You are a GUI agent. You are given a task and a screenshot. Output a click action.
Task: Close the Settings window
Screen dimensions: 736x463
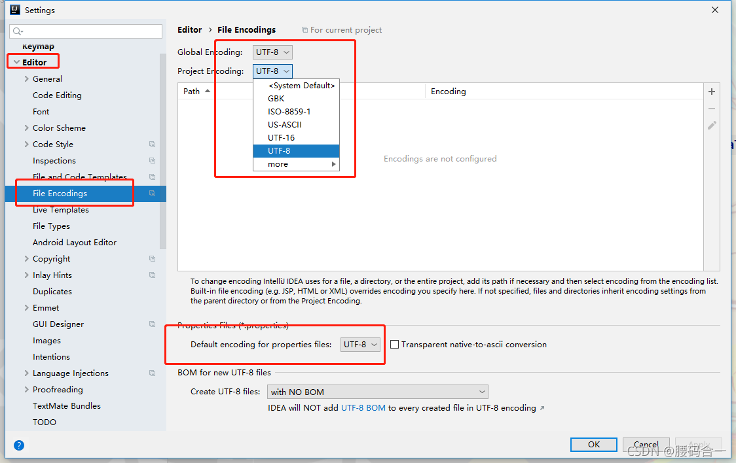[715, 10]
